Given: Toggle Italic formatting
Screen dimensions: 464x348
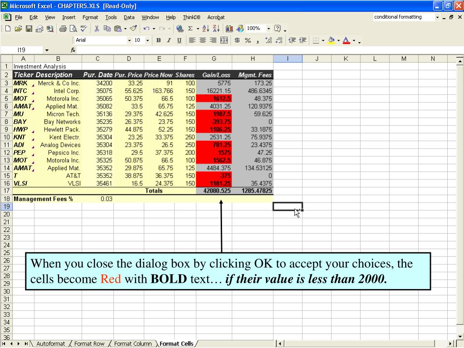Looking at the screenshot, I should 169,40.
